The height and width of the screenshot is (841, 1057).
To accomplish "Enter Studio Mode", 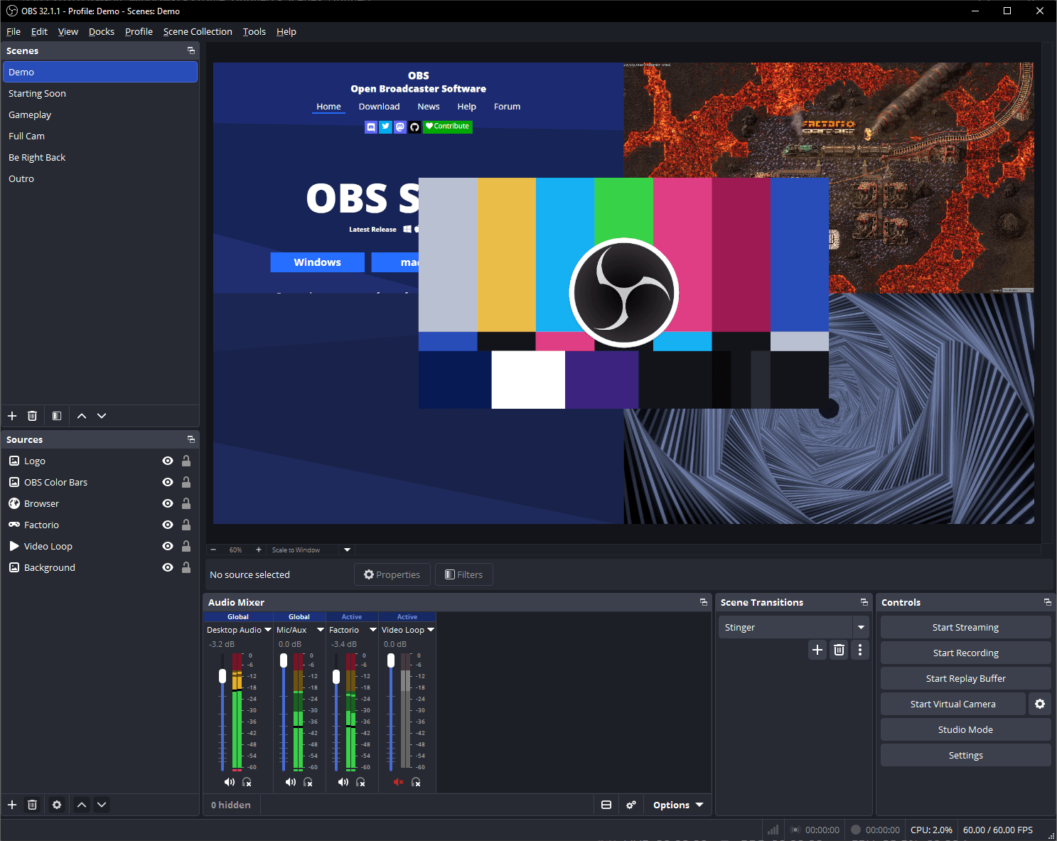I will click(965, 729).
